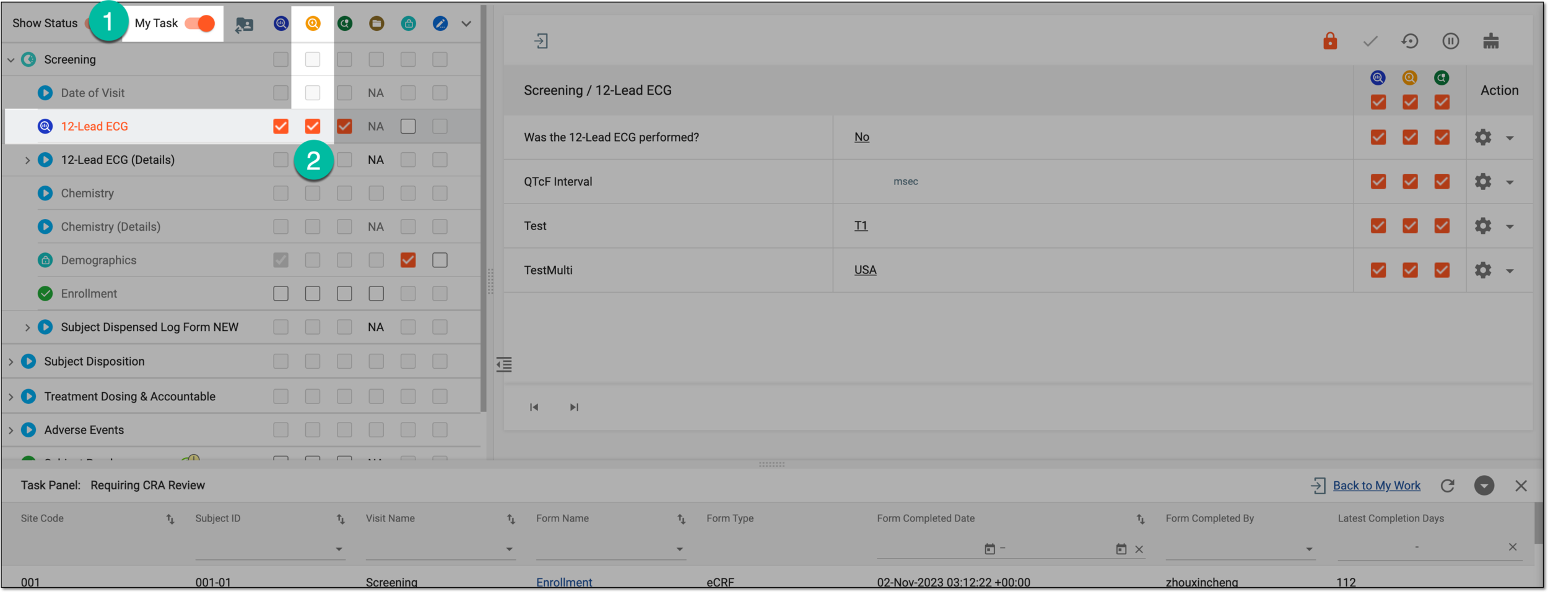Uncheck the checked lock checkbox in Demographics row

pos(408,260)
